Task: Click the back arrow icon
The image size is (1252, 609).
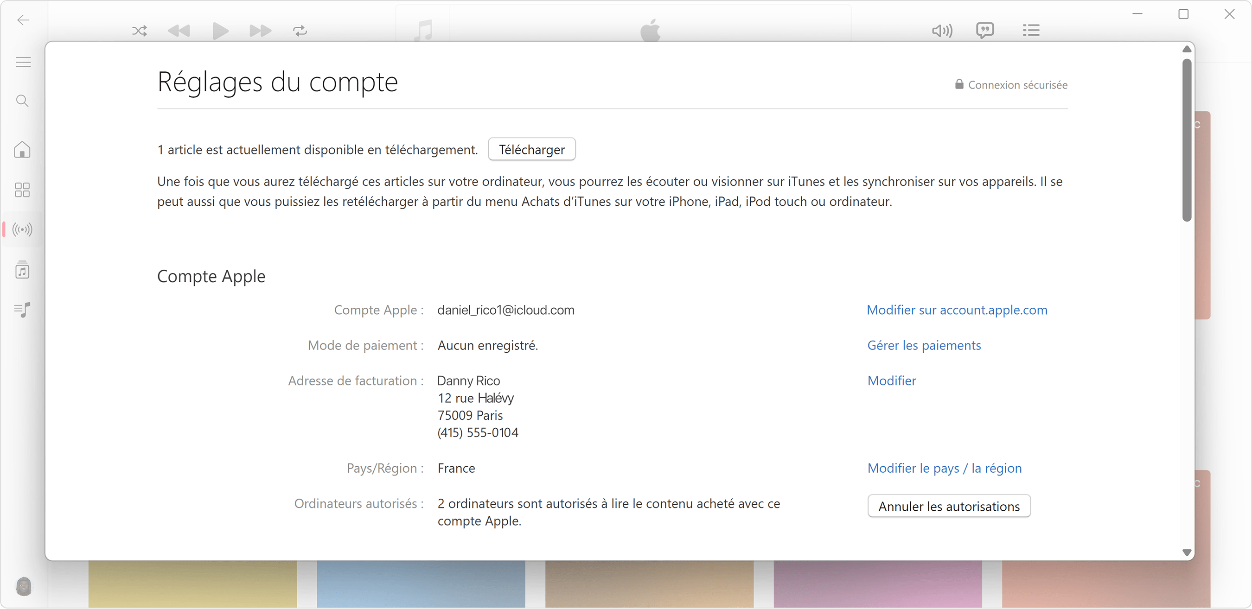Action: pos(23,20)
